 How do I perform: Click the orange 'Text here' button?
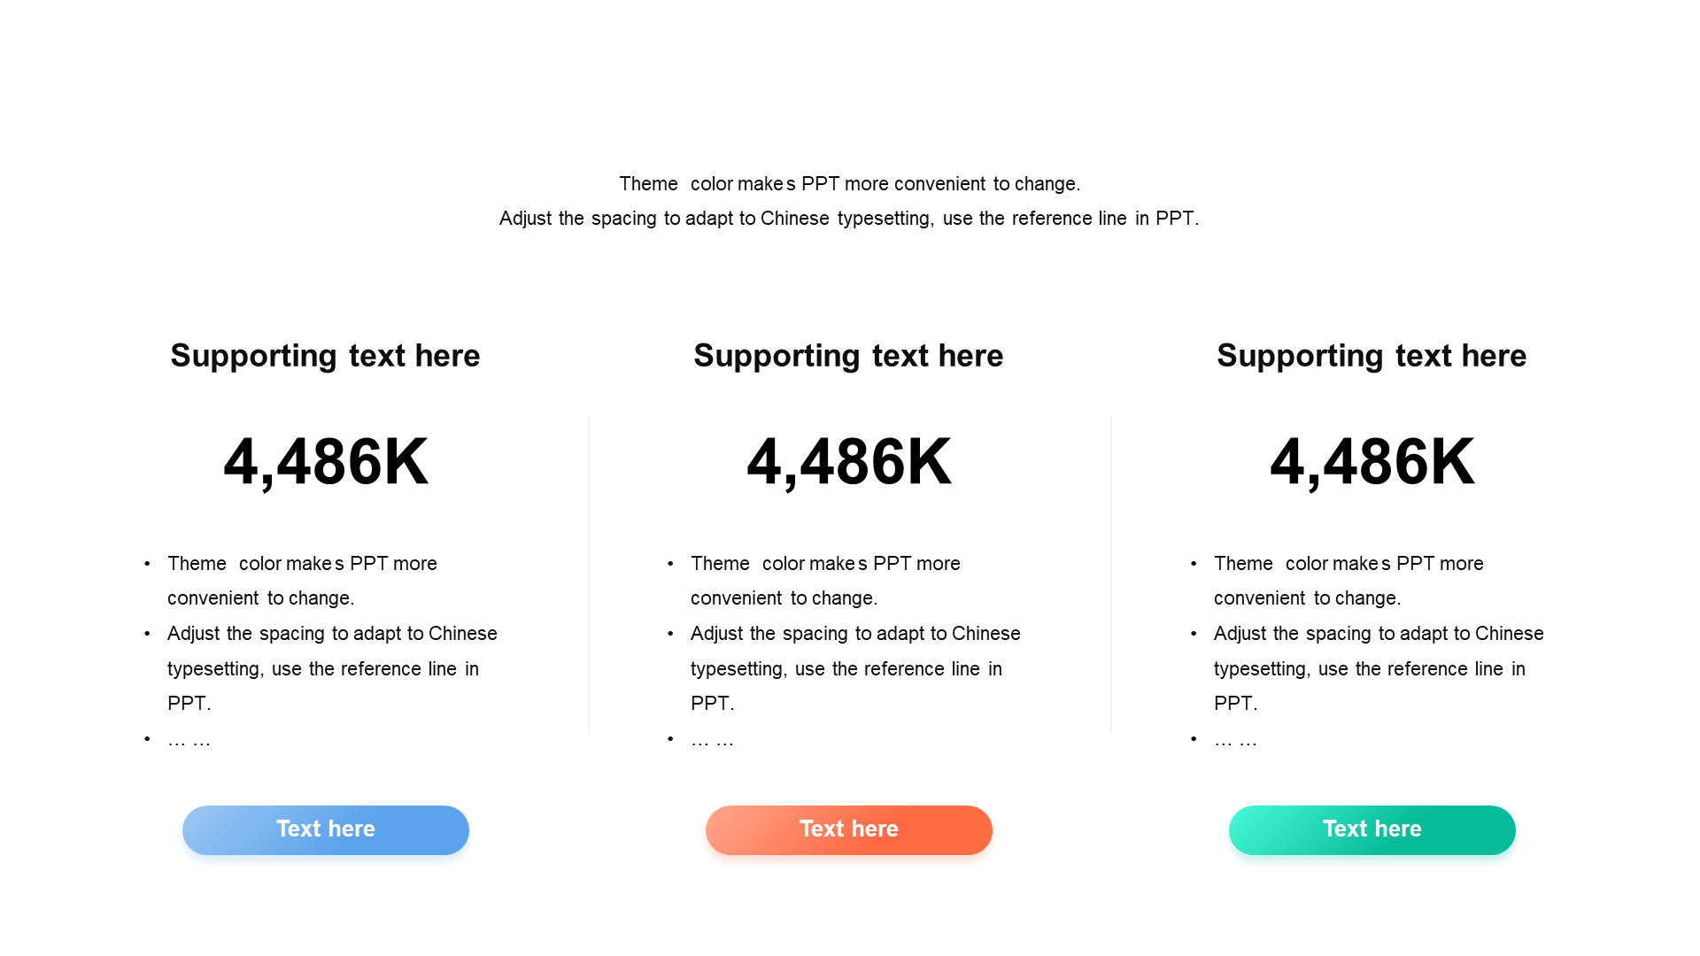pos(849,829)
